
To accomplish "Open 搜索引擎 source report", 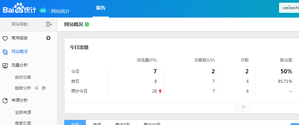I will point(23,123).
